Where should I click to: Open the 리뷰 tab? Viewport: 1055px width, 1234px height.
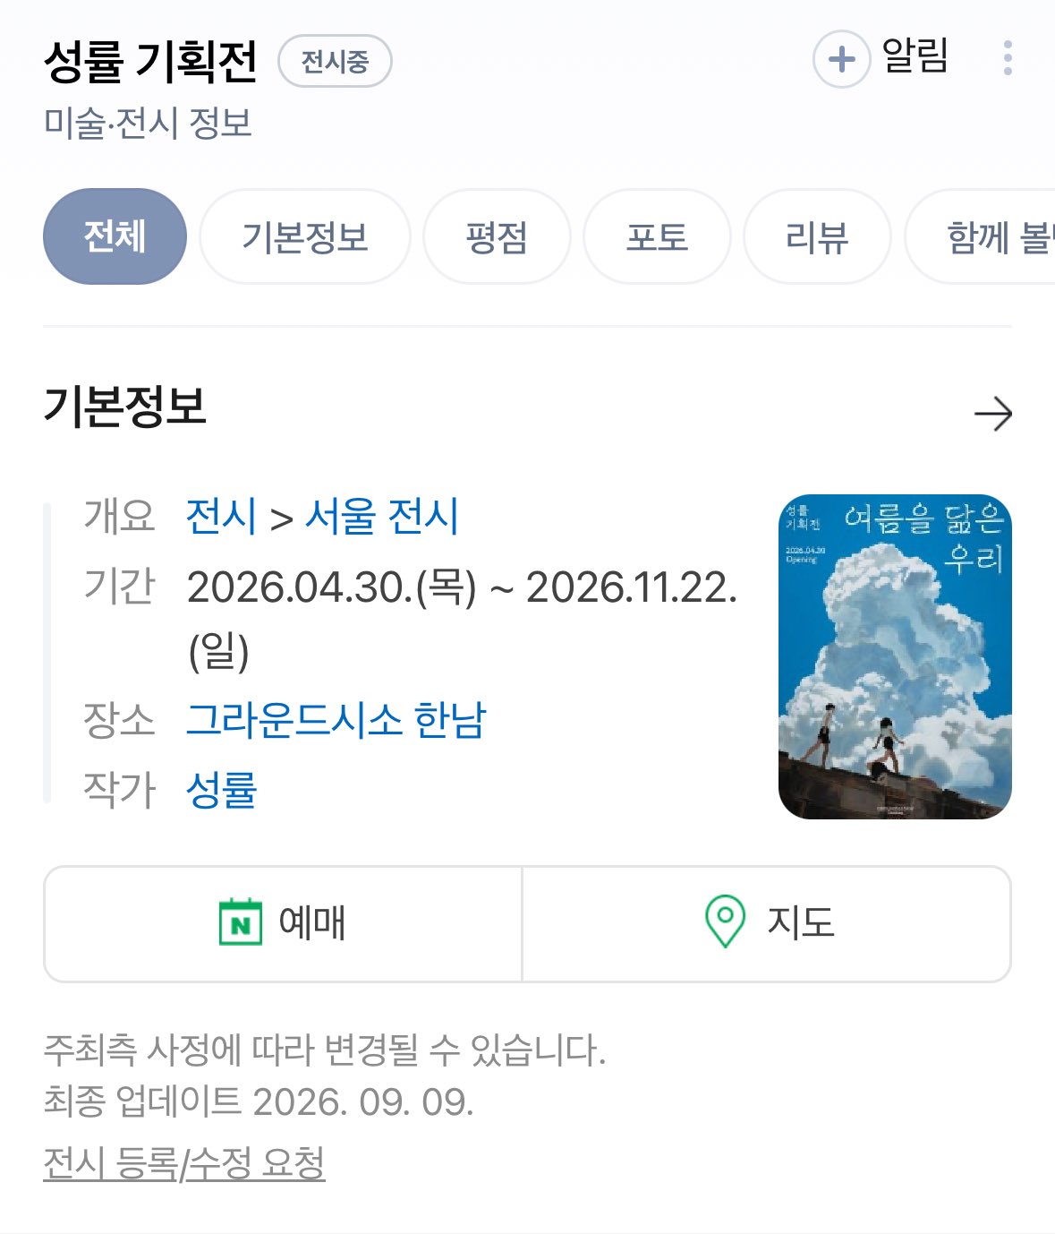point(817,236)
